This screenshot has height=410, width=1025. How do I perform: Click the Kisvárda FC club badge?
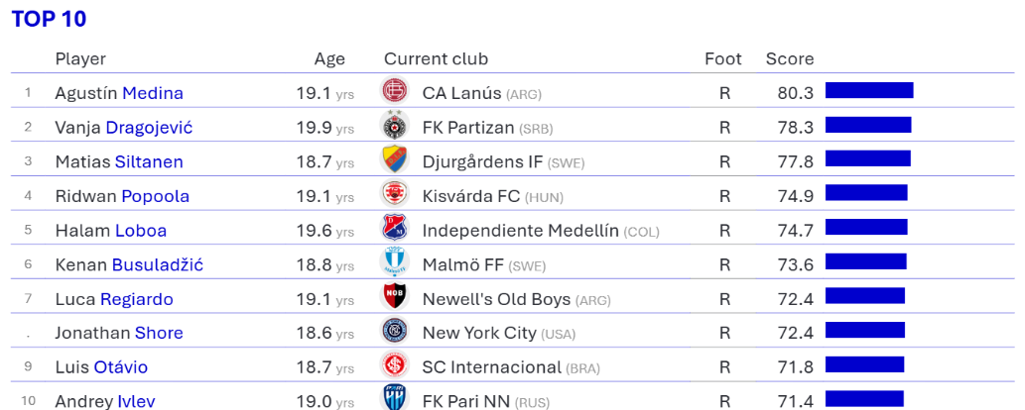click(x=395, y=195)
